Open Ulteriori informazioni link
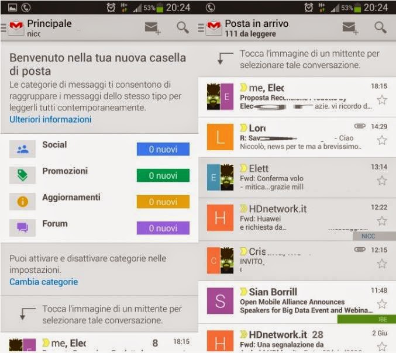Viewport: 396px width, 353px height. (50, 119)
